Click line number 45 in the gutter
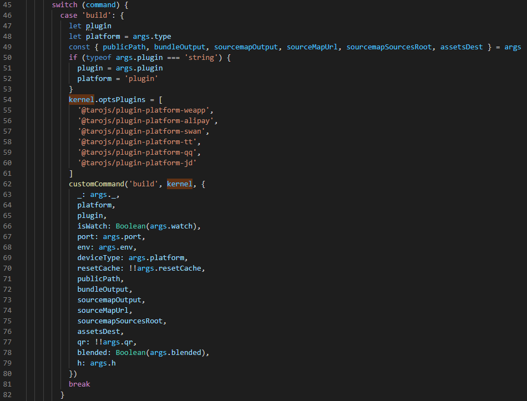 coord(7,5)
